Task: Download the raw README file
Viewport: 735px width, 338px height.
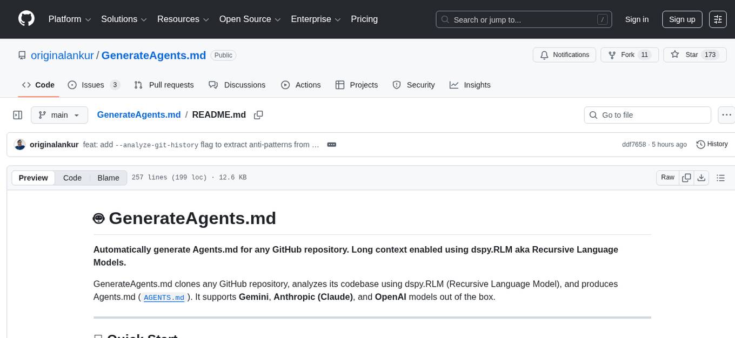Action: pos(702,177)
